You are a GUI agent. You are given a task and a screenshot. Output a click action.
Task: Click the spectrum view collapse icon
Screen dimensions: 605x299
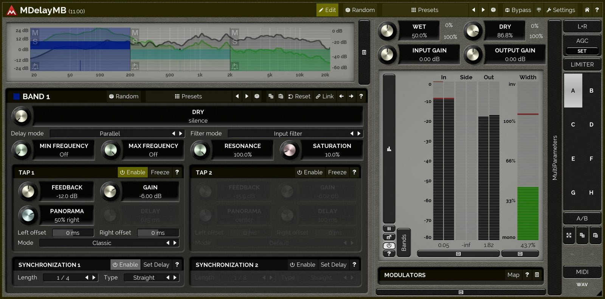(x=364, y=52)
